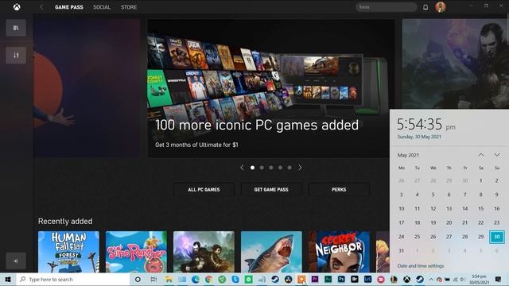Open Task View on the taskbar
509x286 pixels.
tap(153, 279)
